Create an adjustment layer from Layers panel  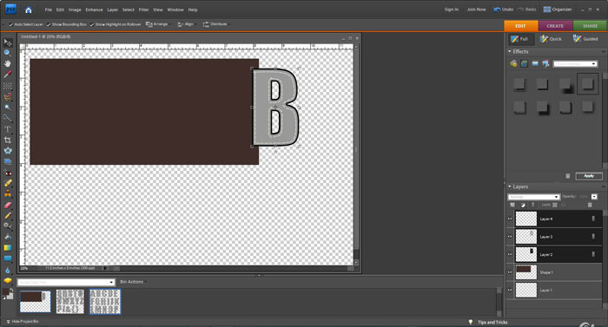point(523,205)
